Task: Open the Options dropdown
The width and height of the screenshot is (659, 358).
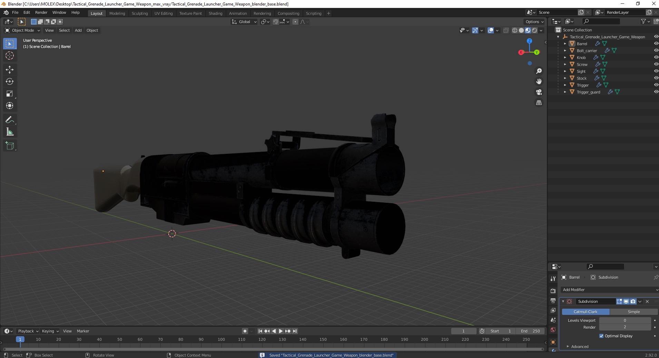Action: pyautogui.click(x=534, y=22)
